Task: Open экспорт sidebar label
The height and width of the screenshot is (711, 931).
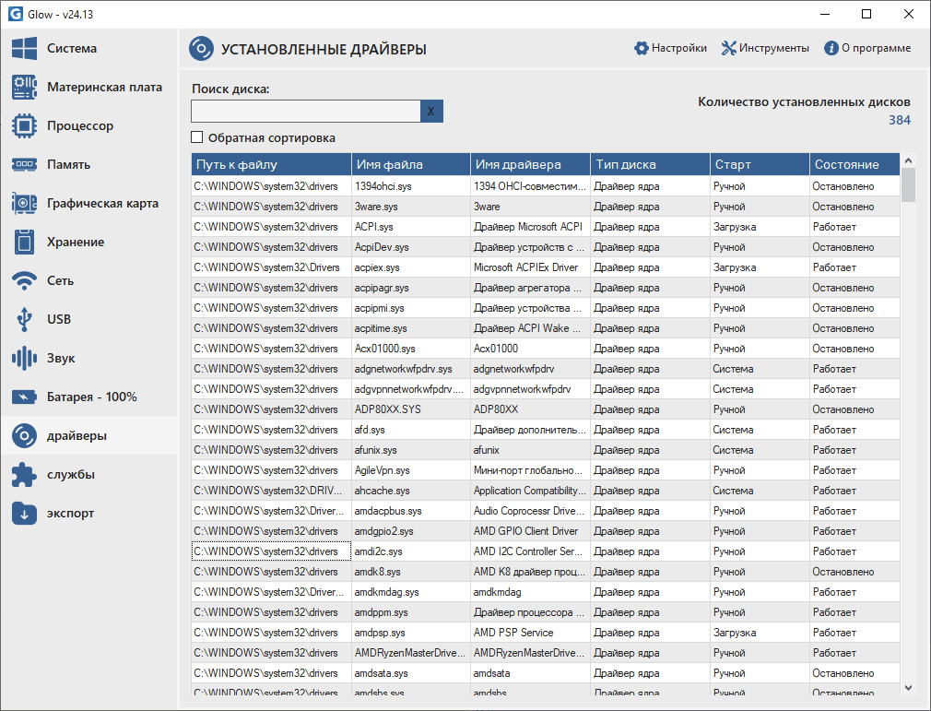Action: tap(71, 514)
